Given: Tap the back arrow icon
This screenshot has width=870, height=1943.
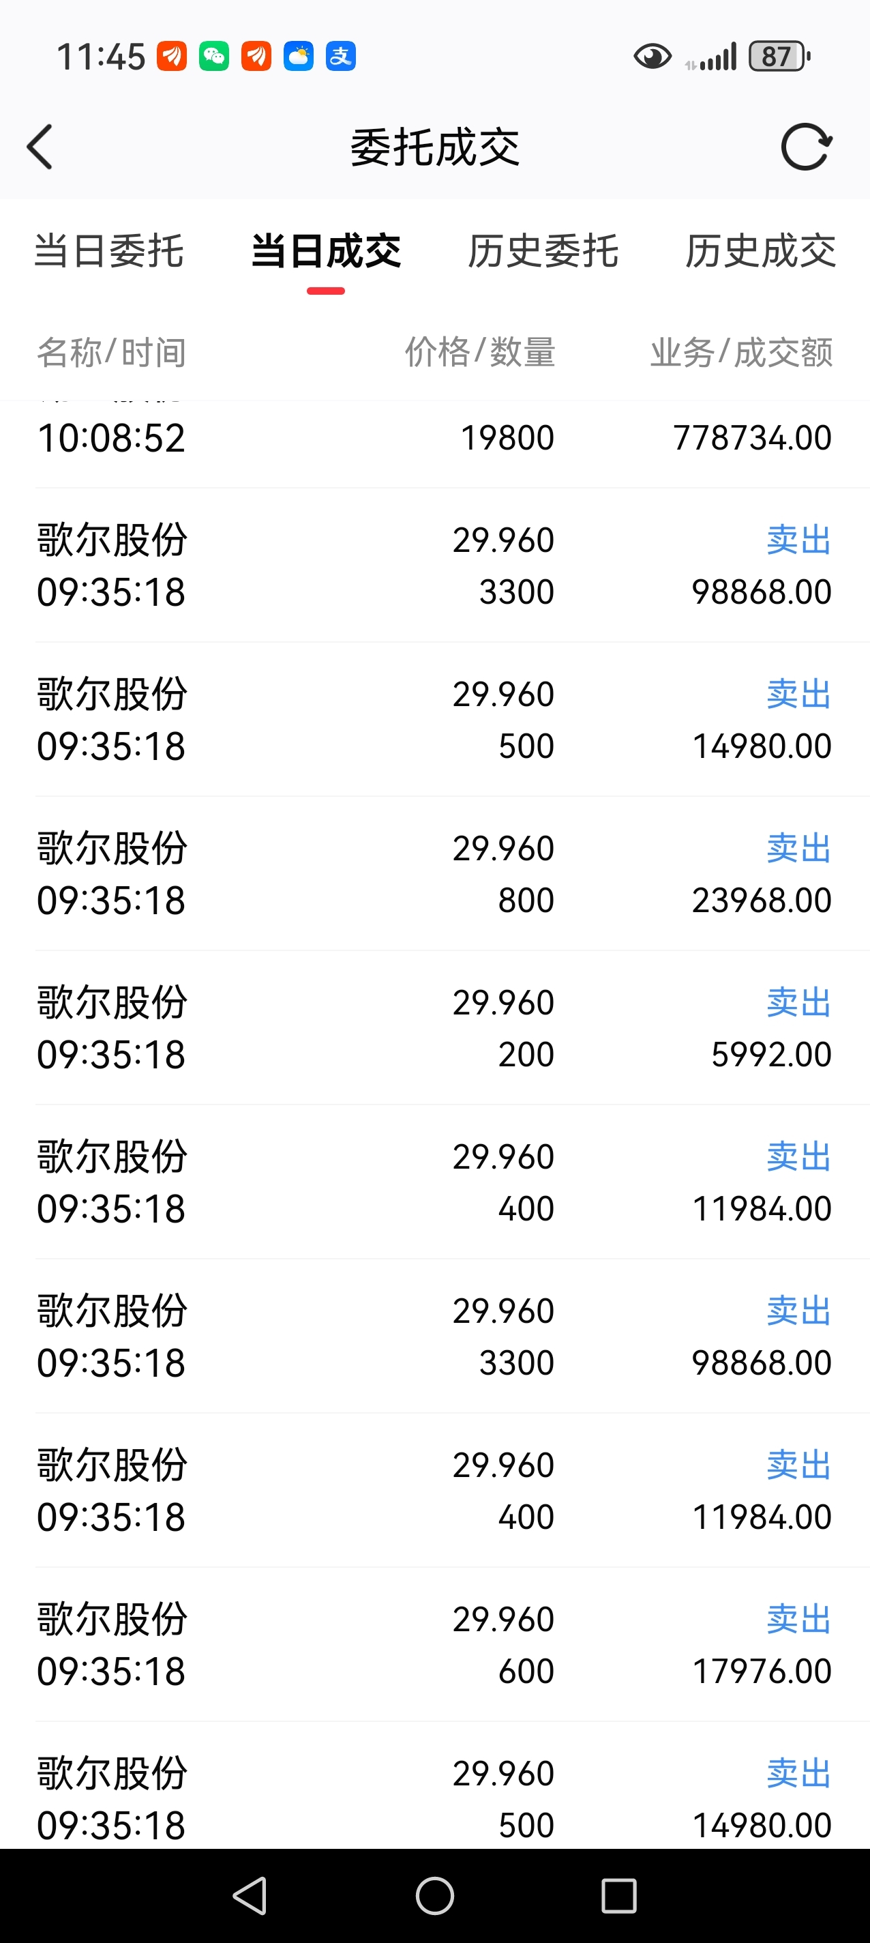Looking at the screenshot, I should coord(40,146).
